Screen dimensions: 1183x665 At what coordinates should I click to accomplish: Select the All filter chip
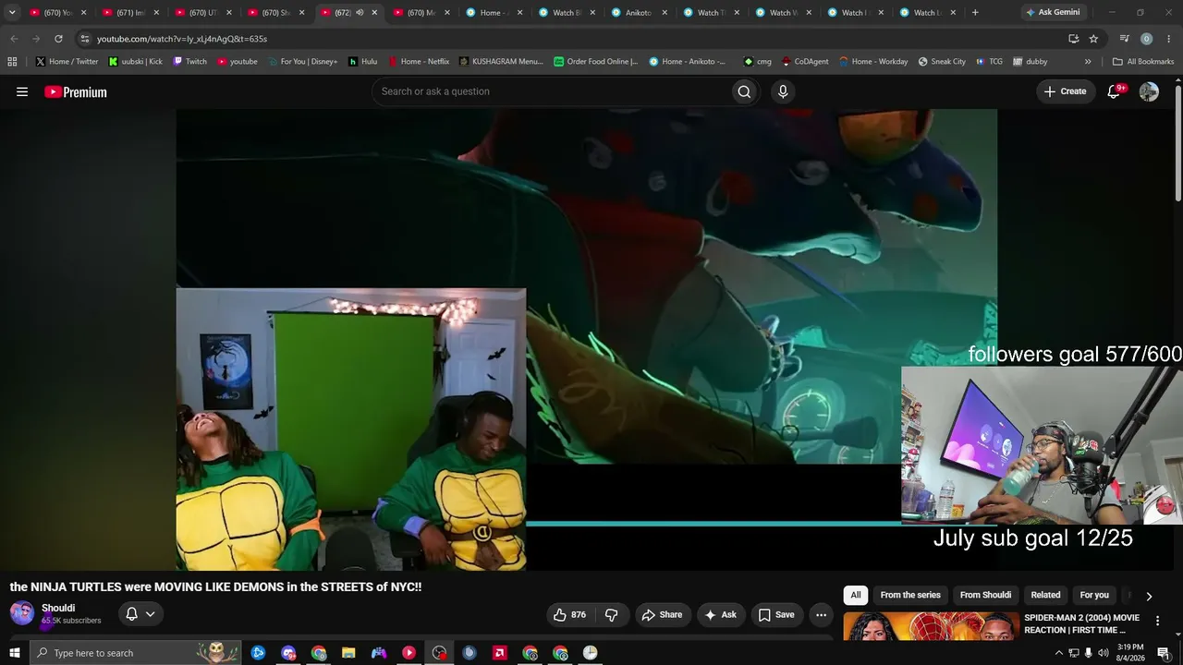click(x=856, y=595)
